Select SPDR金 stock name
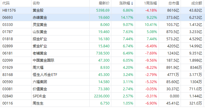The image size is (205, 109). click(39, 96)
